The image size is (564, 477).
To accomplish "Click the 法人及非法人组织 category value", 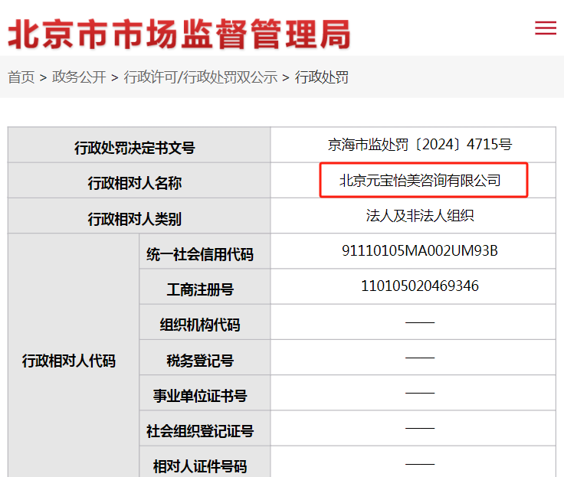I will [x=420, y=216].
